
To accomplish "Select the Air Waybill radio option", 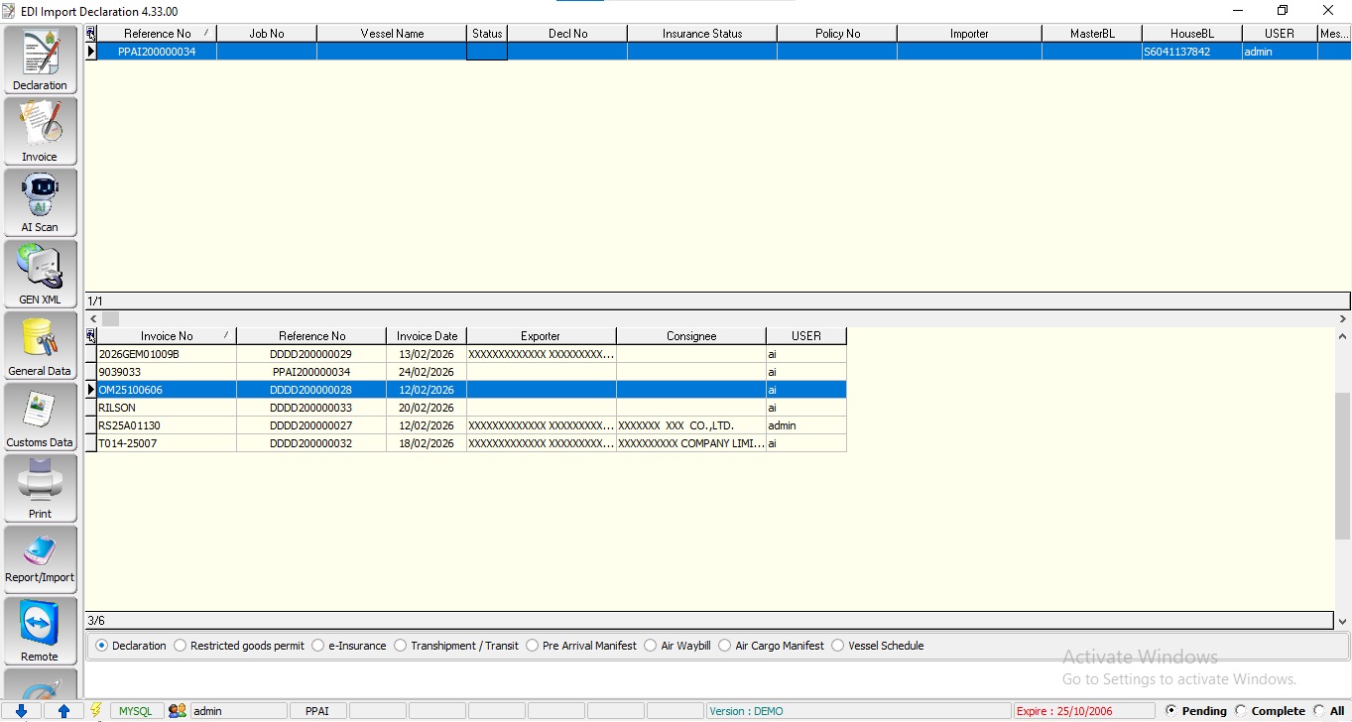I will pyautogui.click(x=651, y=646).
